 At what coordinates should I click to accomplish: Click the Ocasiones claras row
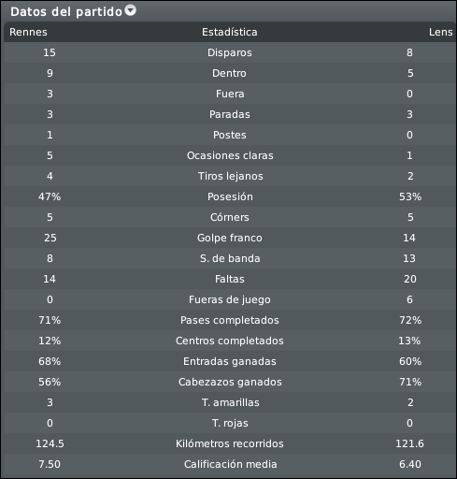230,155
